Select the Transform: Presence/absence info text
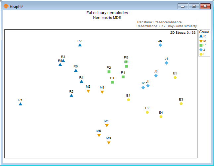Viewport: 214px width, 166px height. (159, 22)
